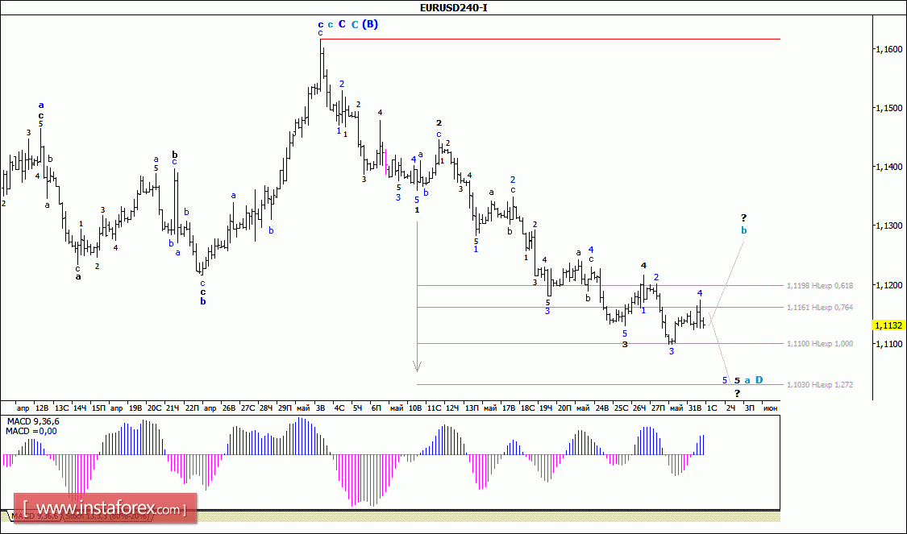Viewport: 907px width, 534px height.
Task: Click the 1,1600 price axis label
Action: (888, 49)
